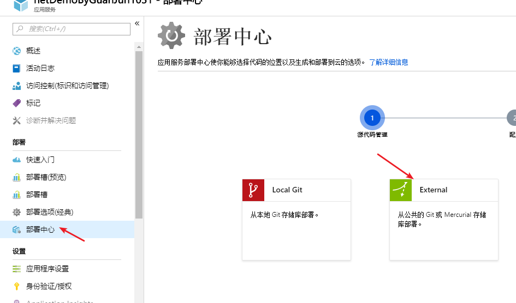Viewport: 516px width, 303px height.
Task: Click the 概述 globe icon in sidebar
Action: coord(16,51)
